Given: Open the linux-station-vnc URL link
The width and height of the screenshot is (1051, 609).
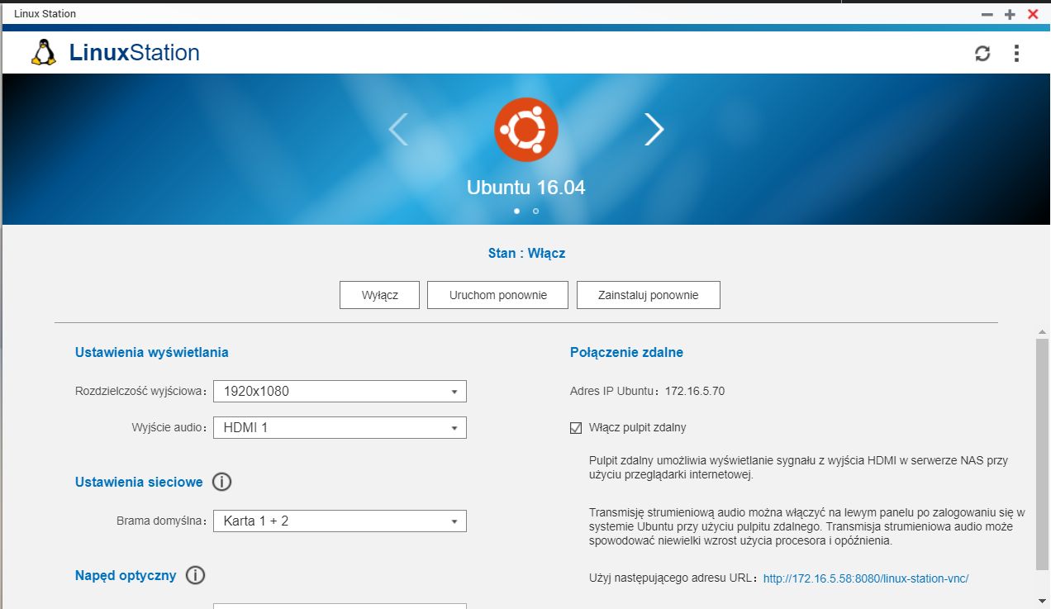Looking at the screenshot, I should pyautogui.click(x=866, y=578).
